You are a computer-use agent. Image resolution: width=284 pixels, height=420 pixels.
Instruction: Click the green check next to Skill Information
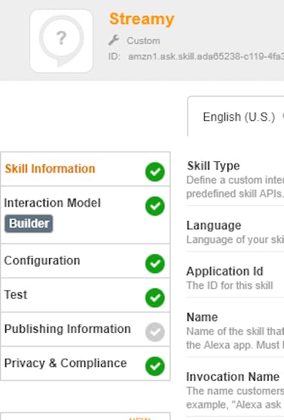(155, 172)
